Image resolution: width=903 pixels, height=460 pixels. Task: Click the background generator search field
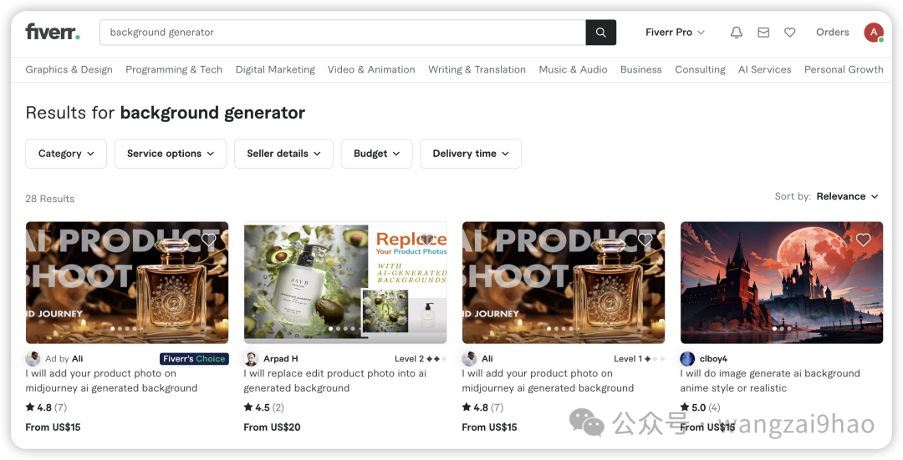pyautogui.click(x=343, y=33)
